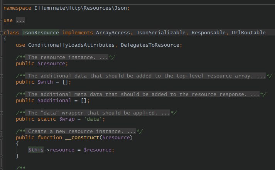Screen dimensions: 275x170
Task: Click the 'data' string literal value
Action: pyautogui.click(x=93, y=119)
